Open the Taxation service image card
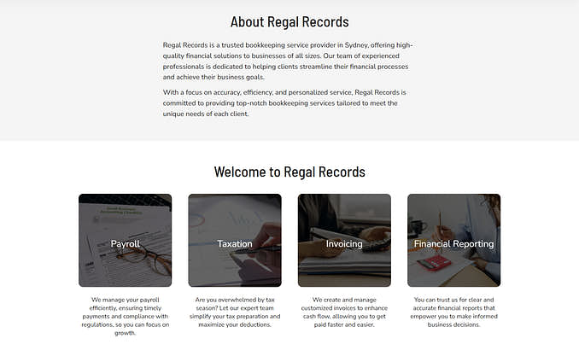Screen dimensions: 579x350 click(235, 241)
